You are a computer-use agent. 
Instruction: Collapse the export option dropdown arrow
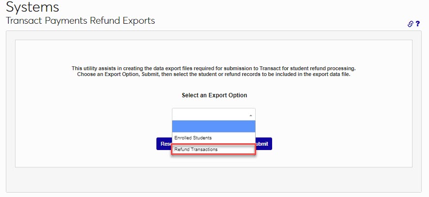coord(250,115)
